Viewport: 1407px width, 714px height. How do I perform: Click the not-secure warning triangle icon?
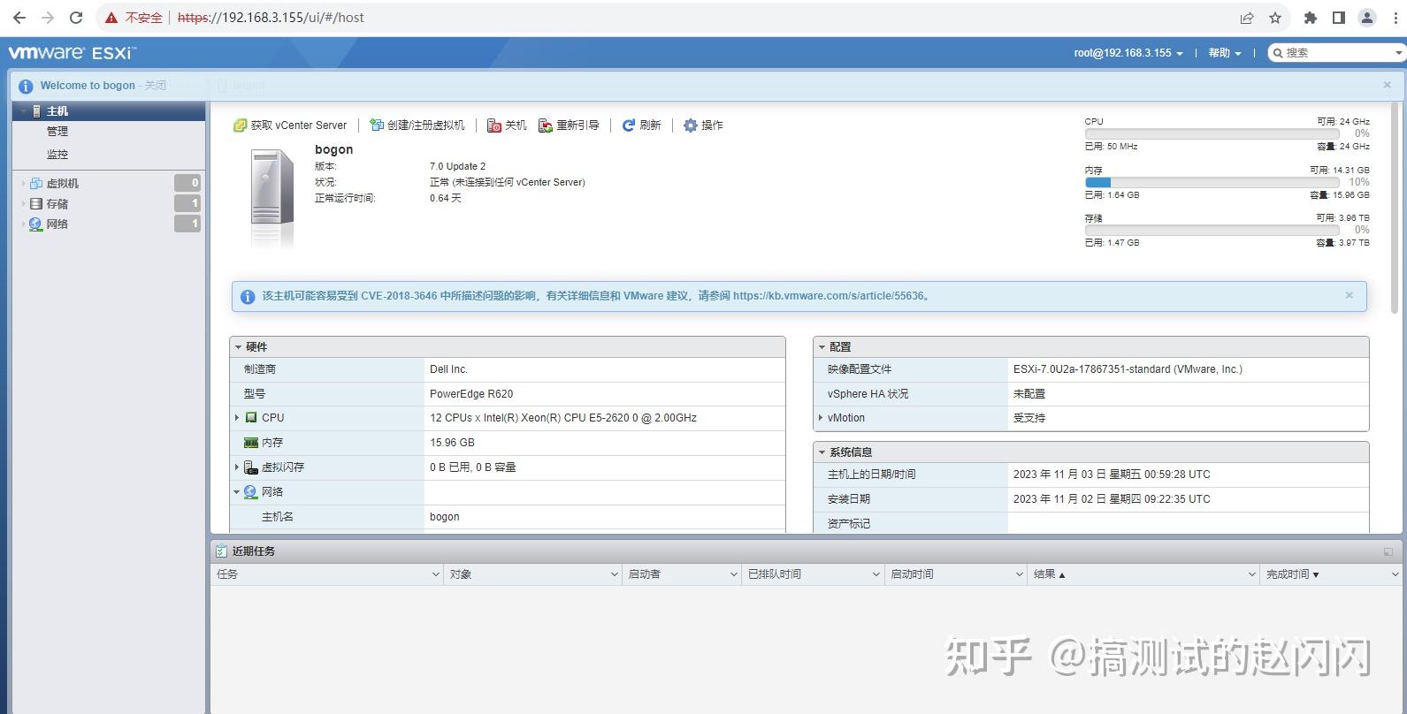click(111, 18)
